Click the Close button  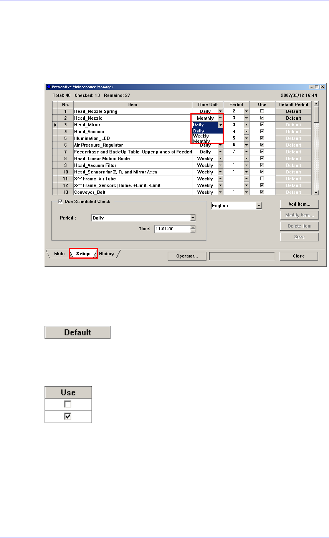(298, 256)
